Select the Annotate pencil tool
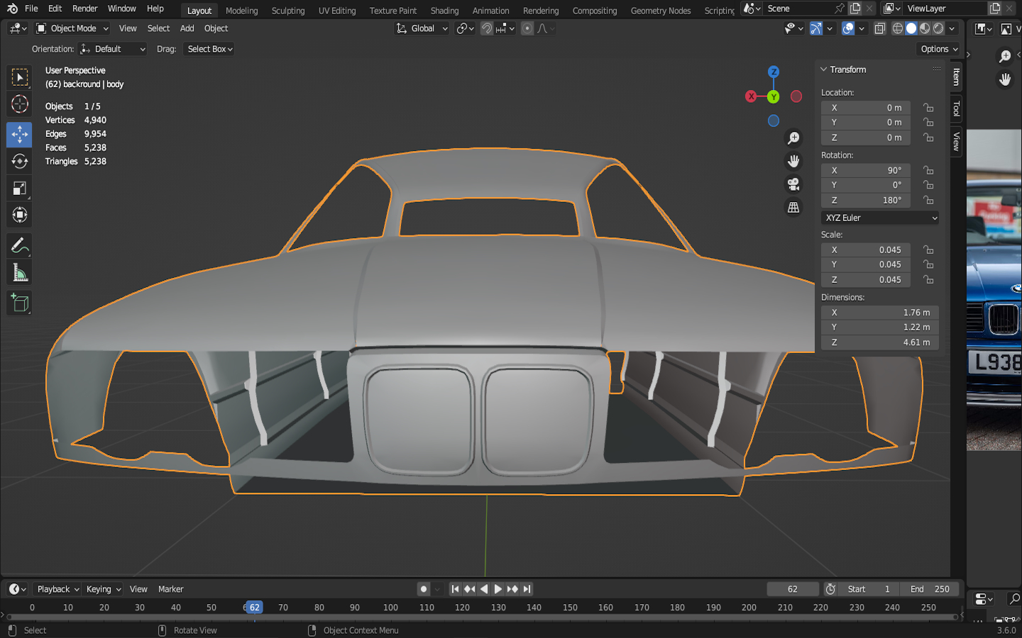 [x=19, y=245]
